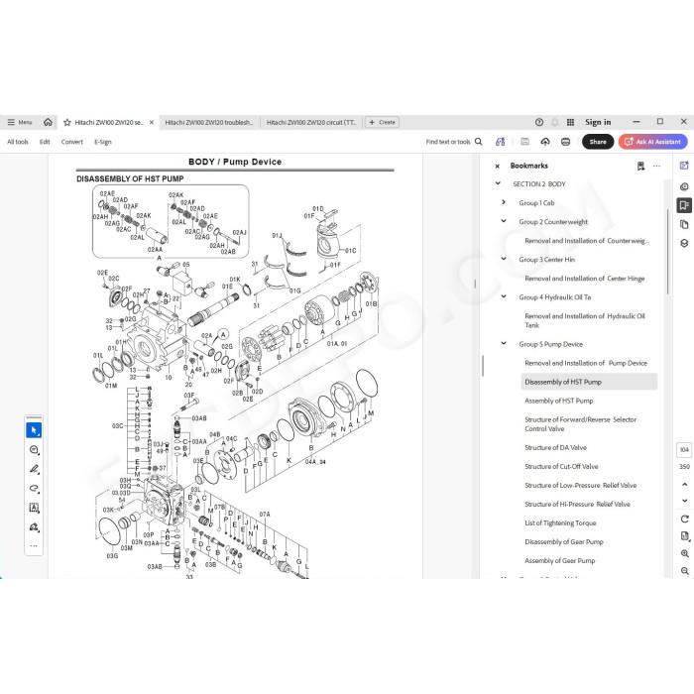
Task: Open Structure of Cut-Off Valve bookmark
Action: coord(561,467)
